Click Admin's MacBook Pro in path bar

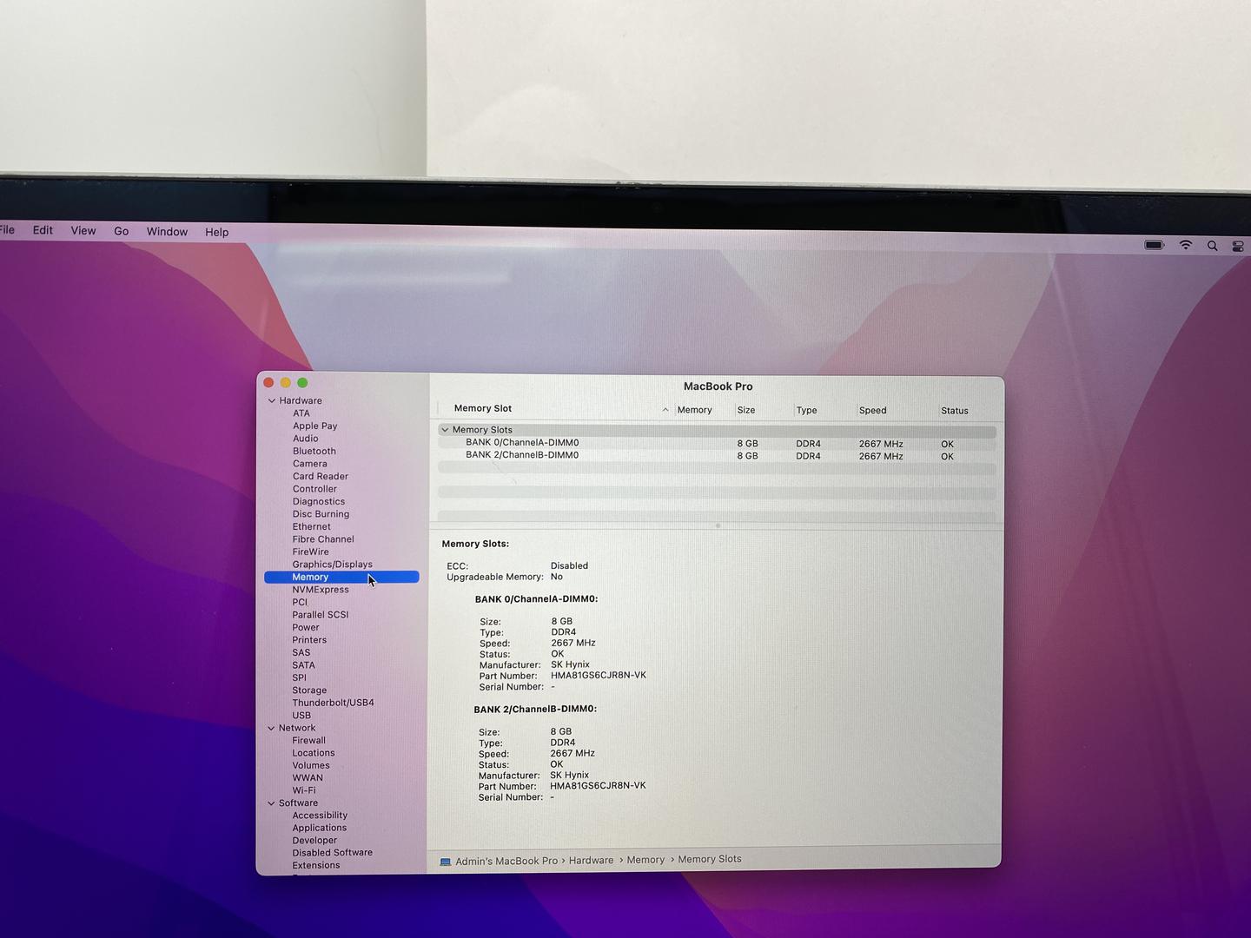506,862
